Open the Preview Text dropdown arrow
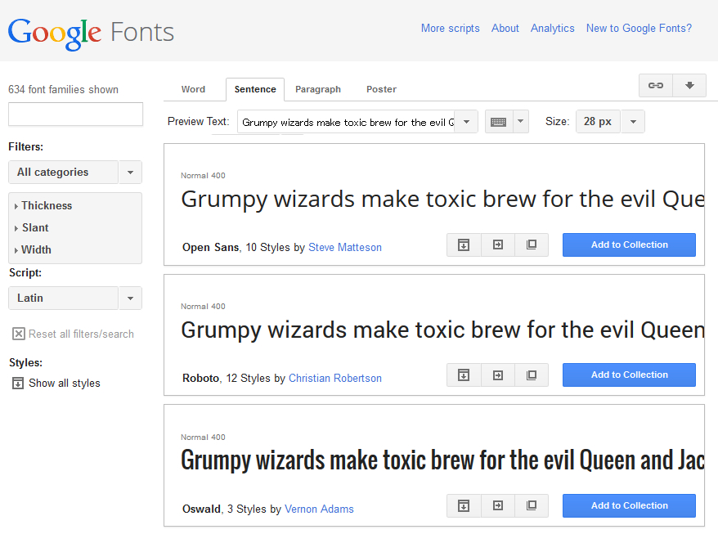 467,122
